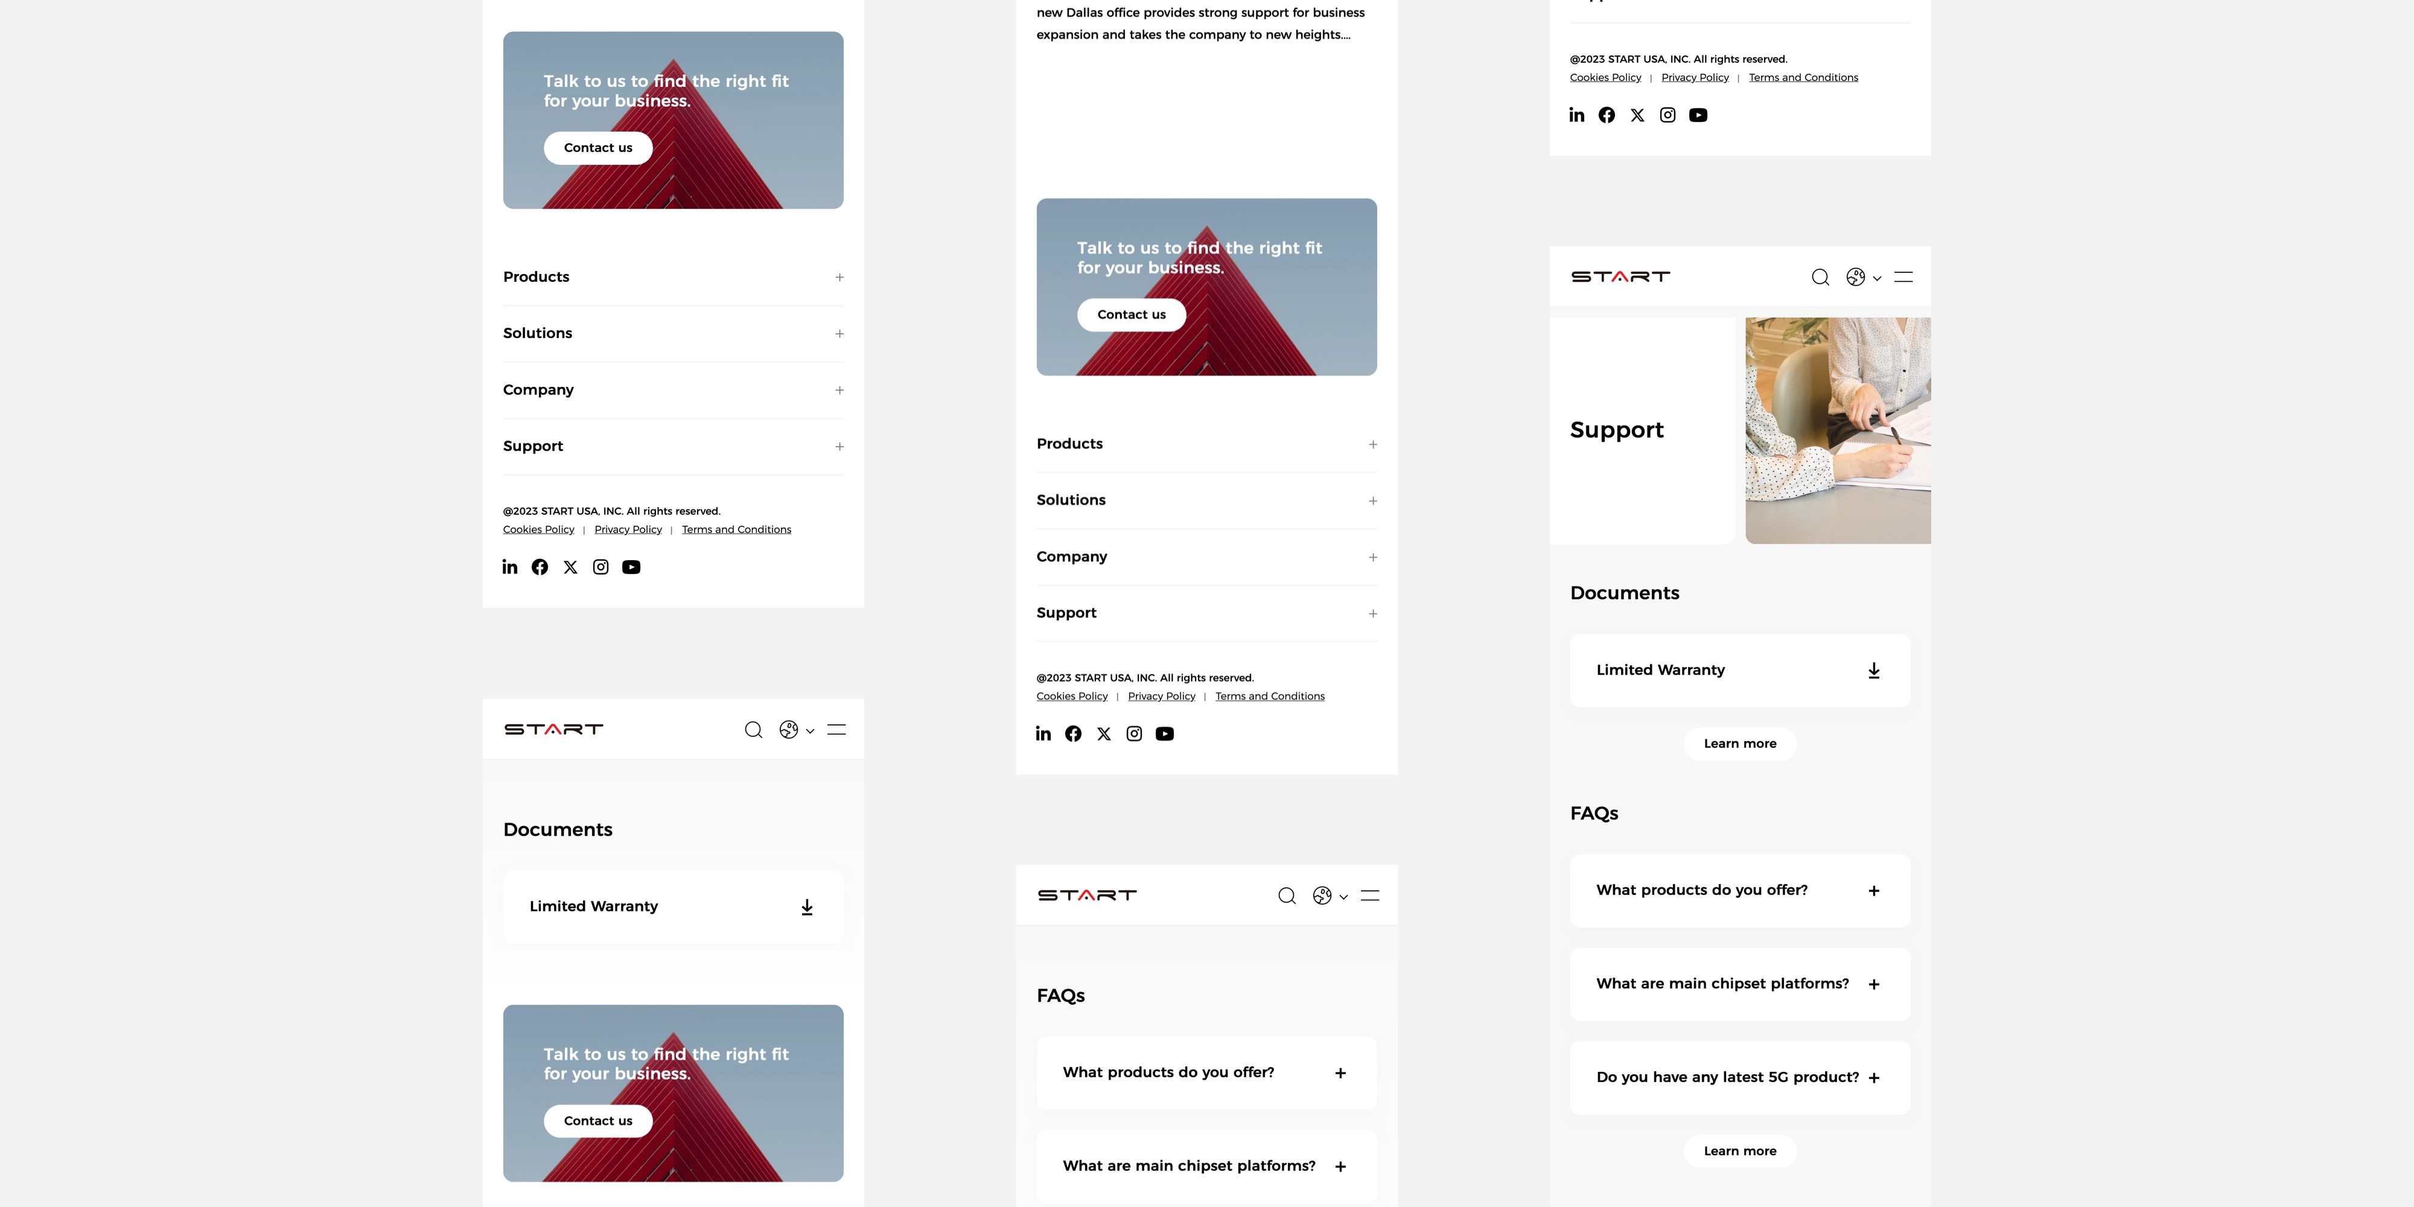Open Privacy Policy link in footer below Dallas article
2414x1207 pixels.
click(x=1161, y=696)
